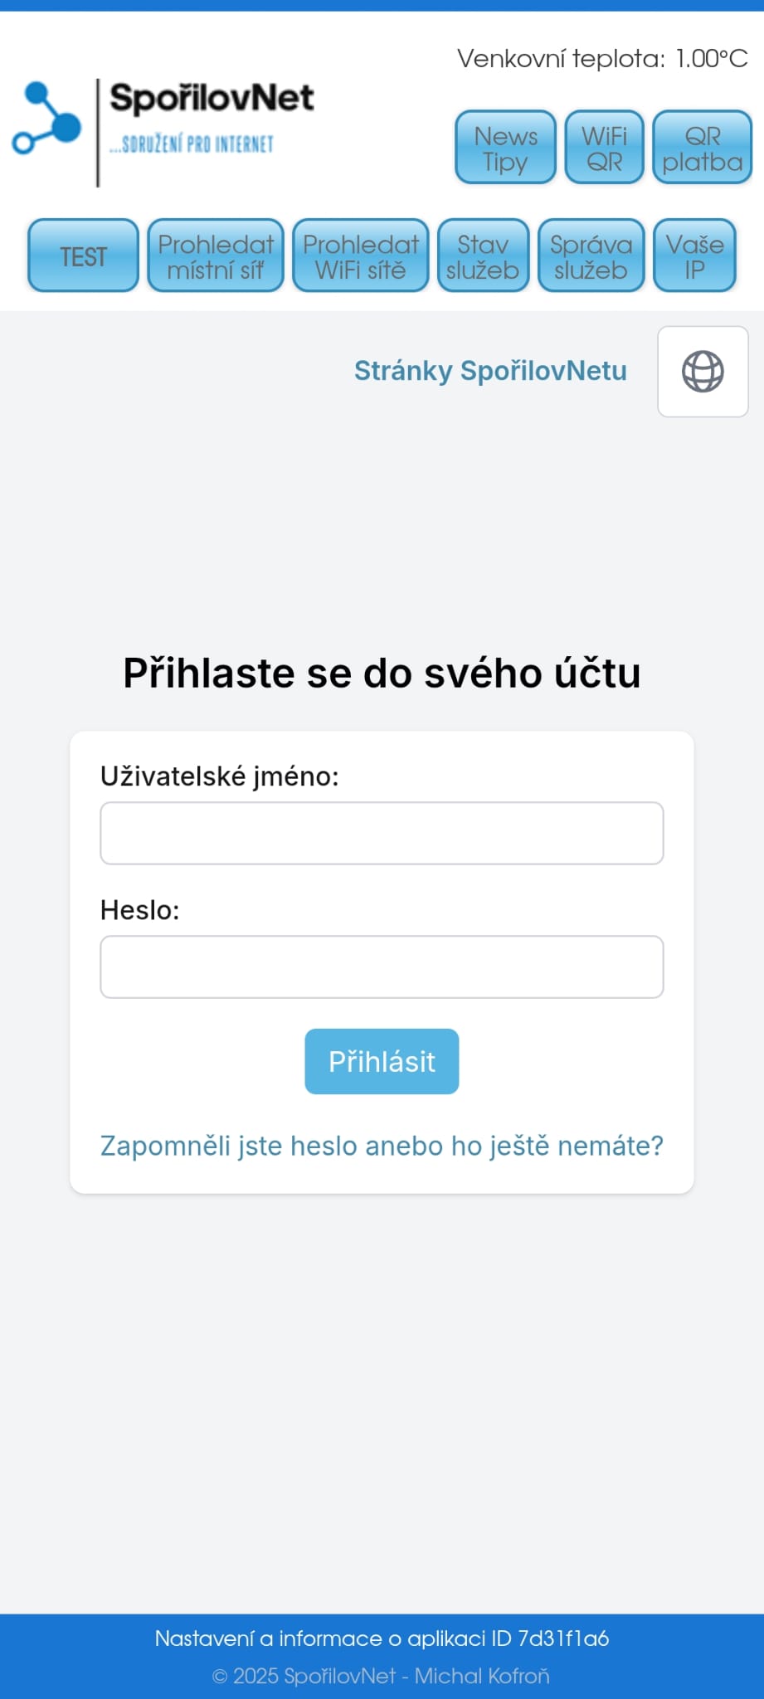Open the QR platba page
The width and height of the screenshot is (764, 1699).
pyautogui.click(x=702, y=148)
